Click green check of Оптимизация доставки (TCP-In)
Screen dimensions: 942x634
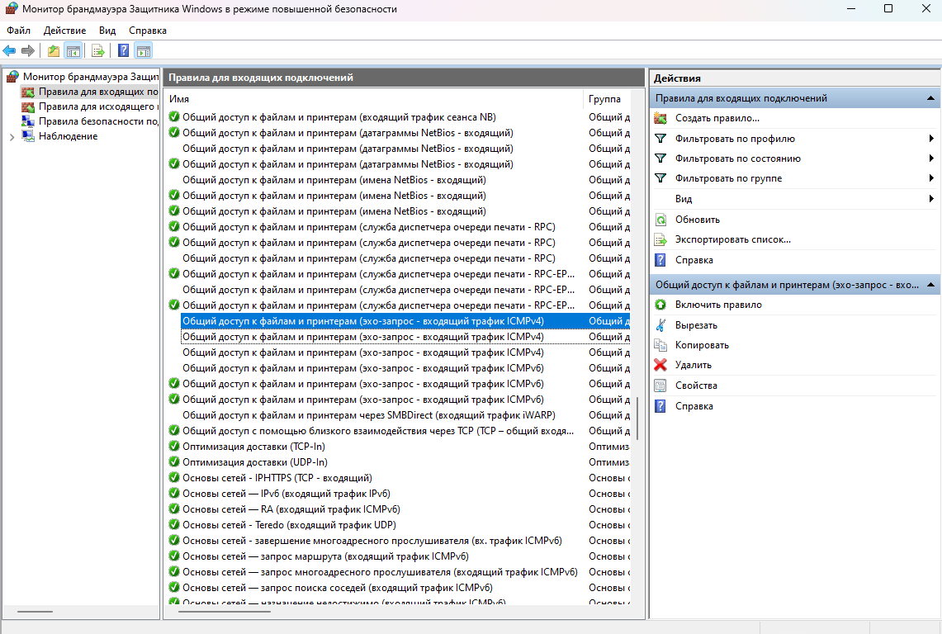click(174, 447)
